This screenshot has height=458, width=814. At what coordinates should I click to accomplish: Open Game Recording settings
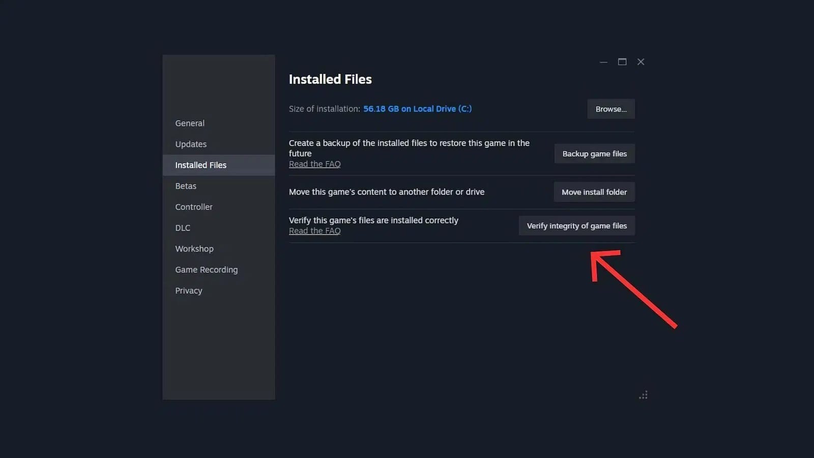(206, 269)
